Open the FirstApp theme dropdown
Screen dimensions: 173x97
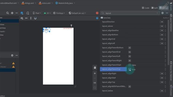click(59, 13)
